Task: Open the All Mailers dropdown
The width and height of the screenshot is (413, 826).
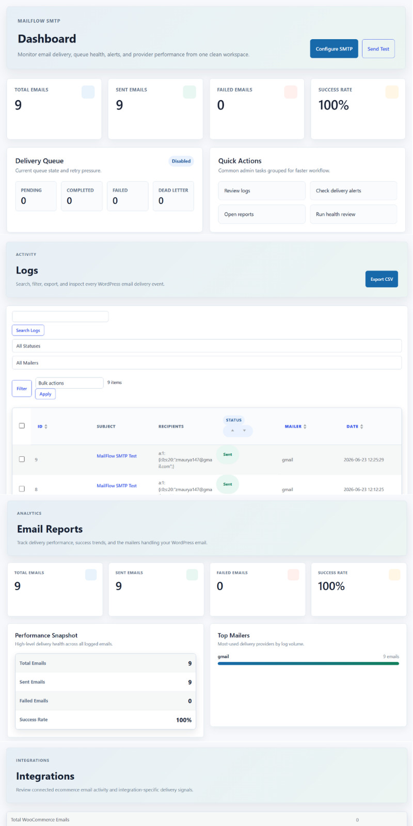Action: [x=206, y=363]
